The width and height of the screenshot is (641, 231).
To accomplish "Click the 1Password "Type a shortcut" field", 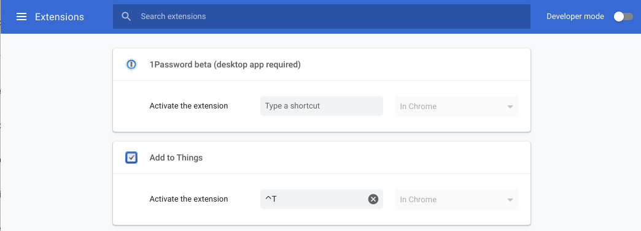I will [322, 106].
